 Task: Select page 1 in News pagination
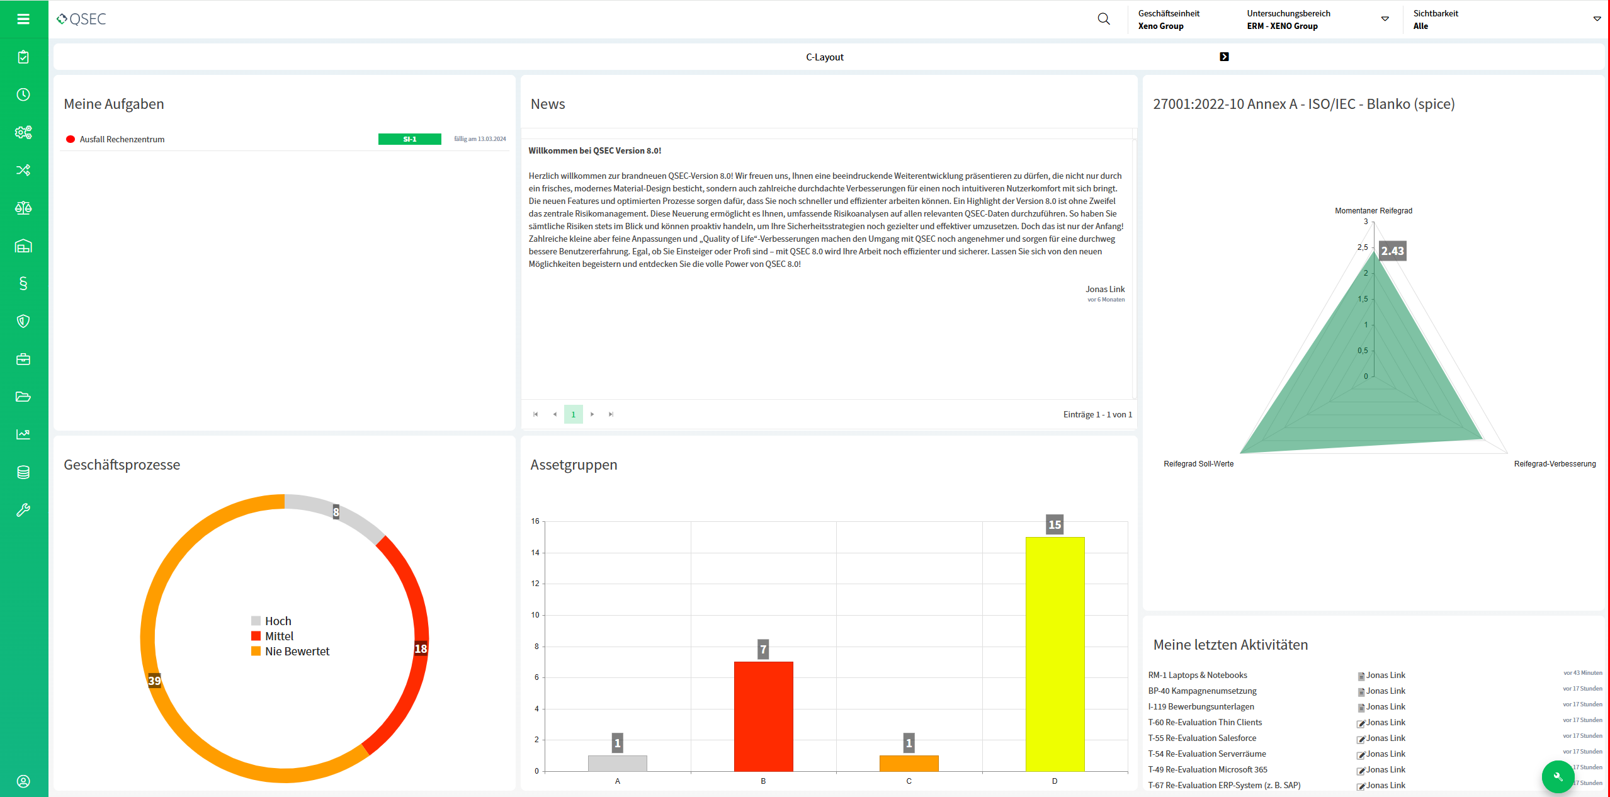[x=573, y=414]
